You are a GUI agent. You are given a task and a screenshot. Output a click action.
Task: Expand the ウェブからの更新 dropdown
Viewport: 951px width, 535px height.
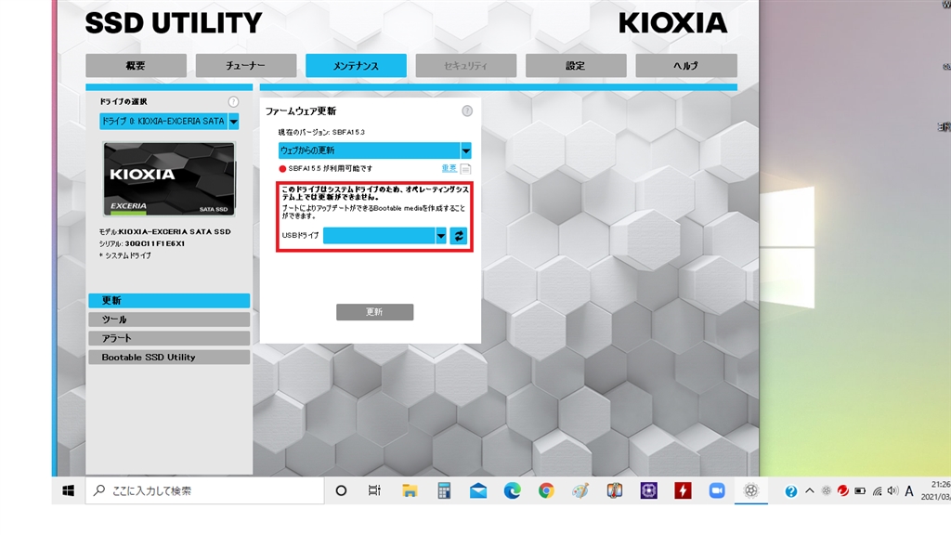466,150
